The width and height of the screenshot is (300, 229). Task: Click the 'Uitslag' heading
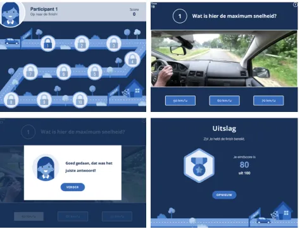(x=224, y=128)
